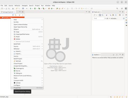
Task: Expand the New submenu in context menu
Action: pyautogui.click(x=42, y=19)
